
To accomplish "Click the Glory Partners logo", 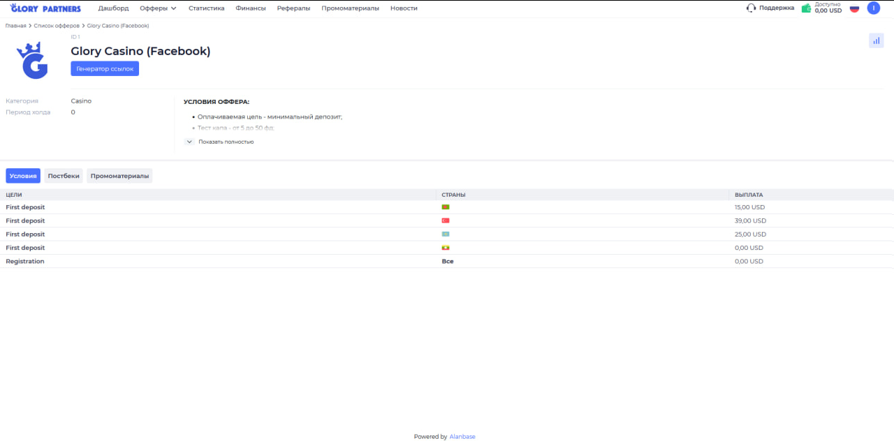I will coord(45,8).
